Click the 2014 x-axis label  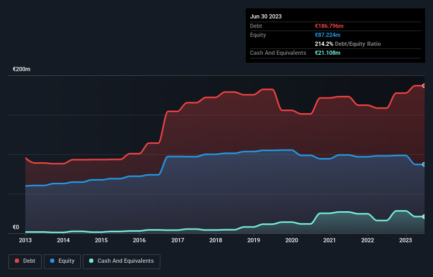(x=63, y=240)
